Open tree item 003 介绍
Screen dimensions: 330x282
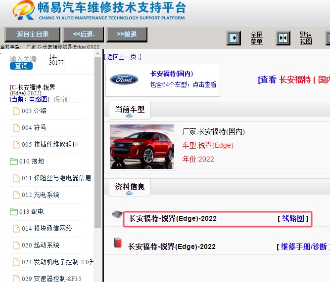click(34, 111)
